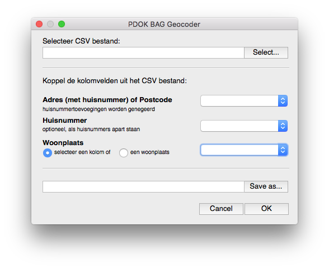The height and width of the screenshot is (269, 329).
Task: Click the 'Adres (met huisnummer) of Postcode' label
Action: [107, 100]
